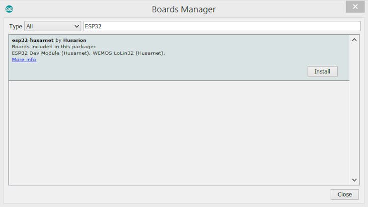Select the esp32-husarnet package name
368x207 pixels.
33,40
